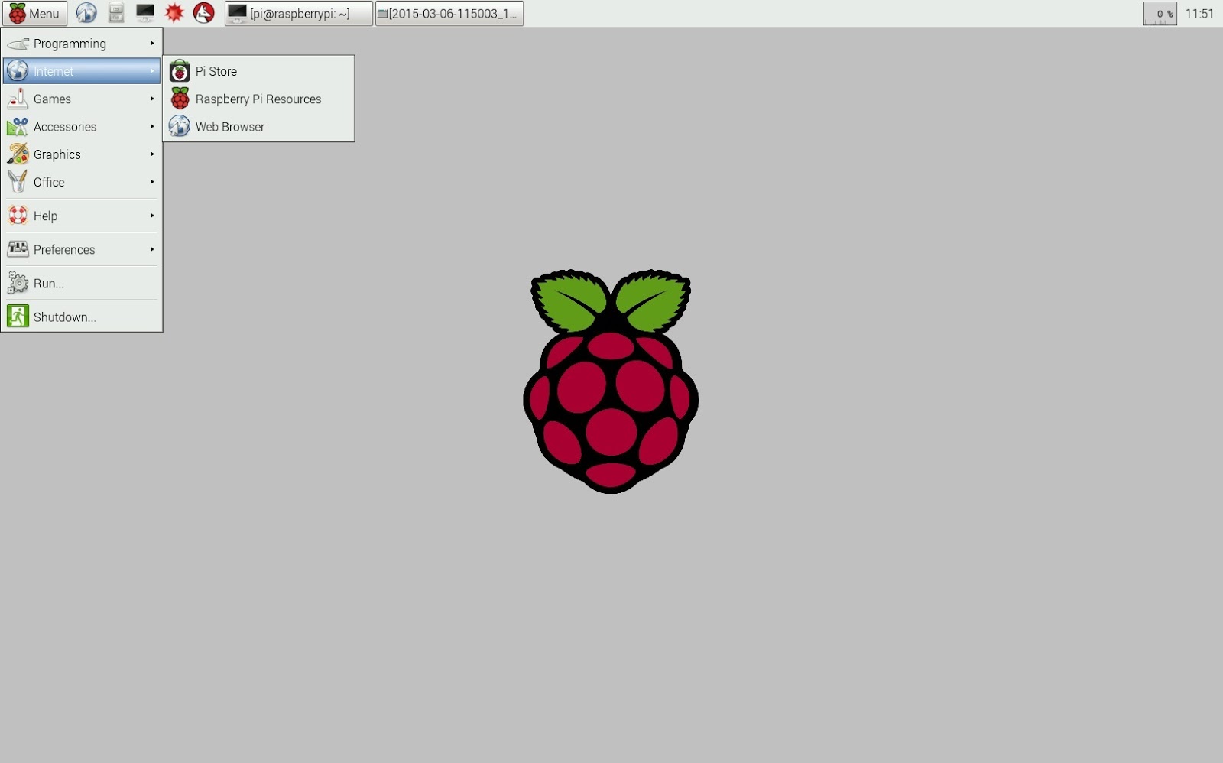Image resolution: width=1223 pixels, height=763 pixels.
Task: Click the Shutdown option in the menu
Action: click(x=65, y=316)
